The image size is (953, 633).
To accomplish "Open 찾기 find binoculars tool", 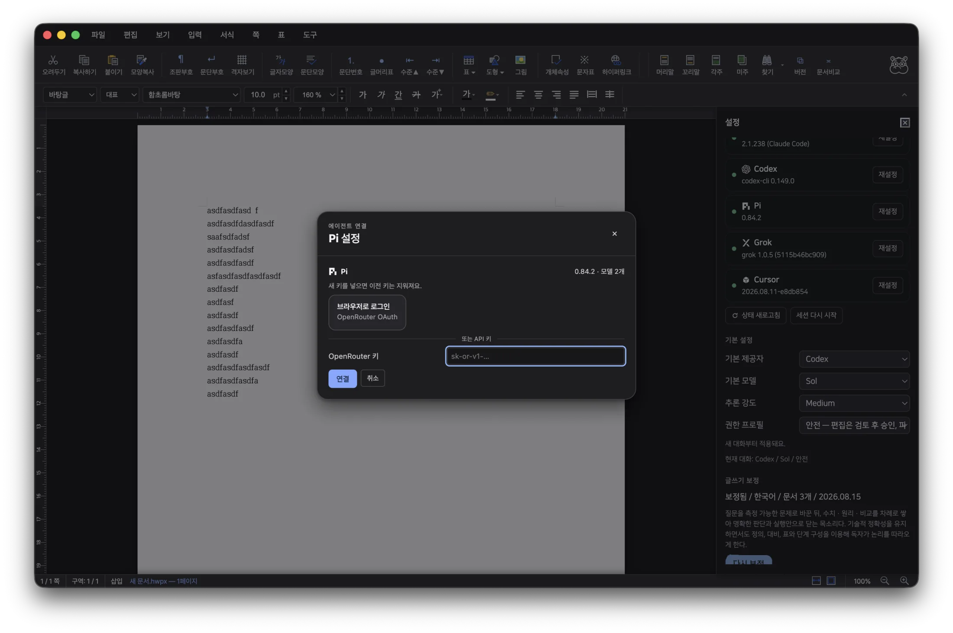I will pyautogui.click(x=767, y=64).
